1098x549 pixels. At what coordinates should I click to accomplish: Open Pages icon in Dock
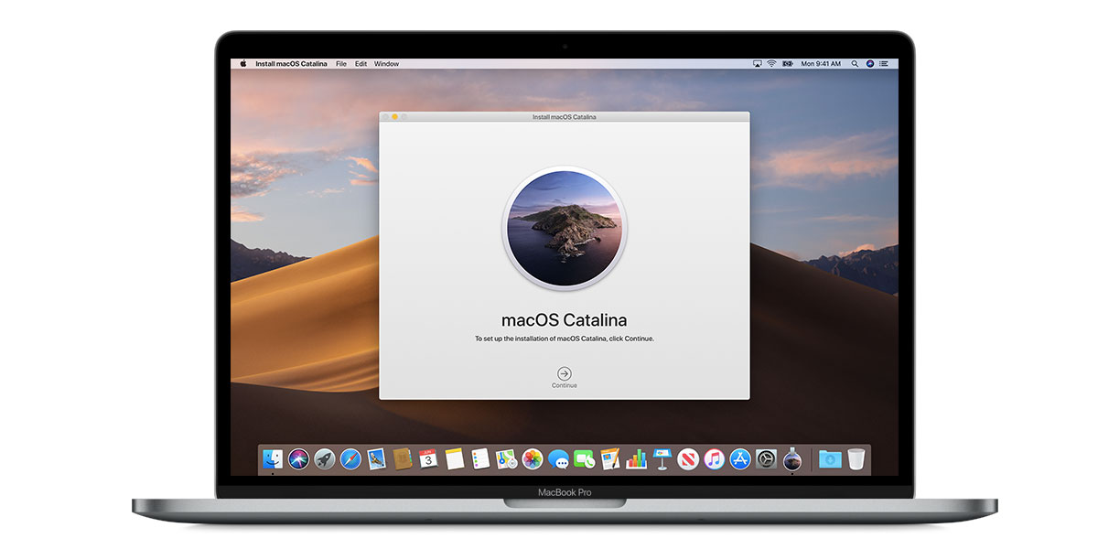click(x=610, y=458)
